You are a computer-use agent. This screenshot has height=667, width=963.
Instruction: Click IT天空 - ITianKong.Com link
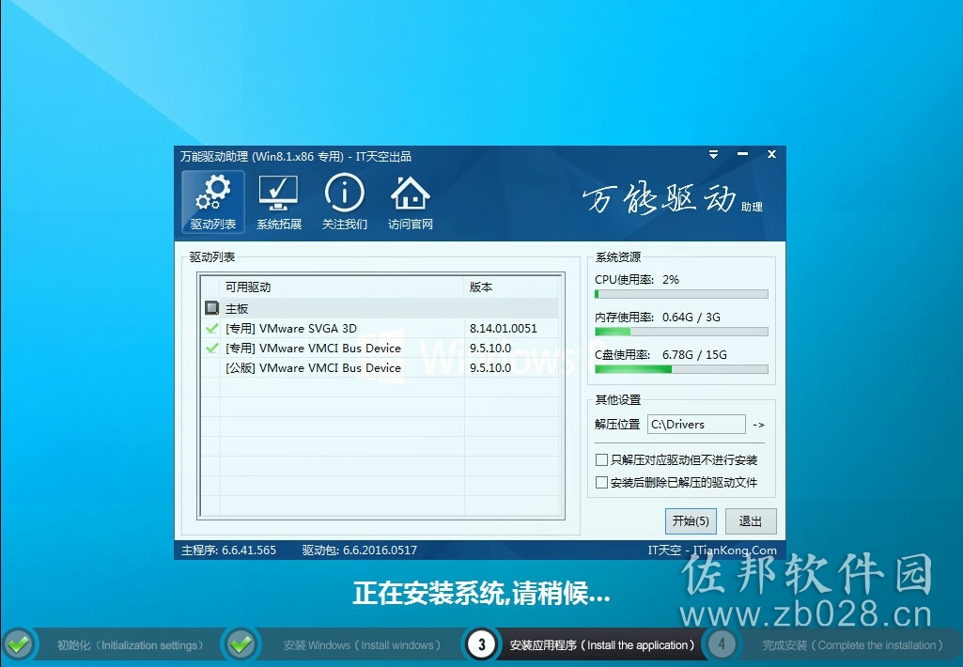pyautogui.click(x=712, y=551)
